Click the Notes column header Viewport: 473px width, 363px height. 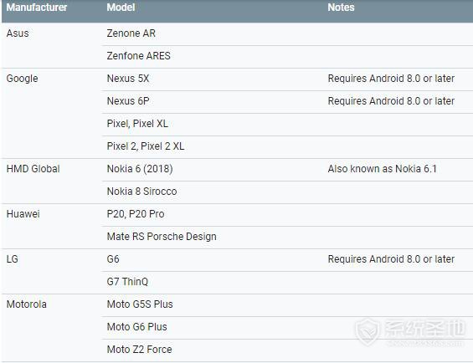pyautogui.click(x=341, y=8)
